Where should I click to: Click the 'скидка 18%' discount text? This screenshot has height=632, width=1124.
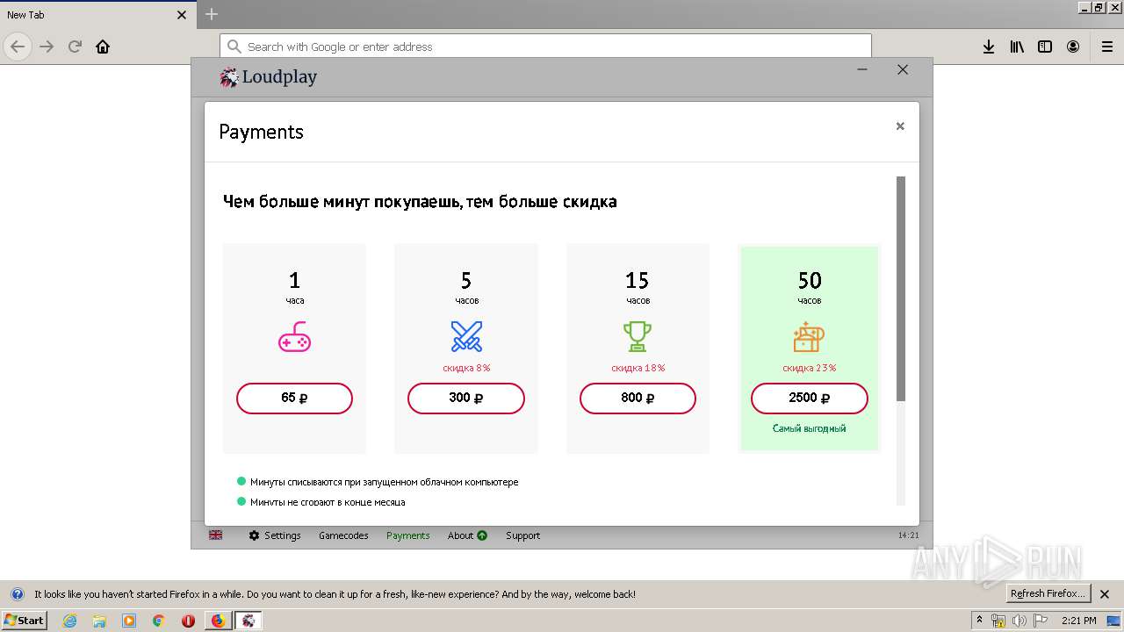coord(638,368)
